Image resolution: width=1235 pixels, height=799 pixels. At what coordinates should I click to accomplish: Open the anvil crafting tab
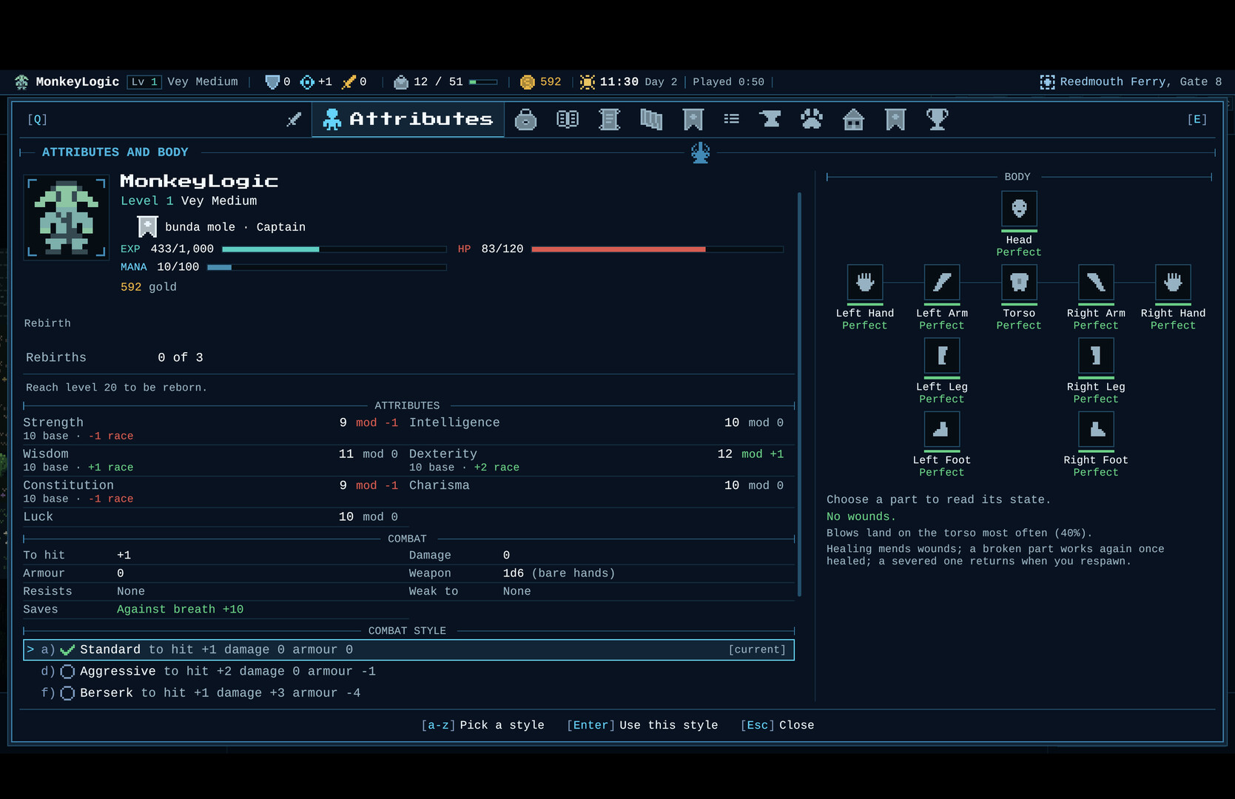770,119
